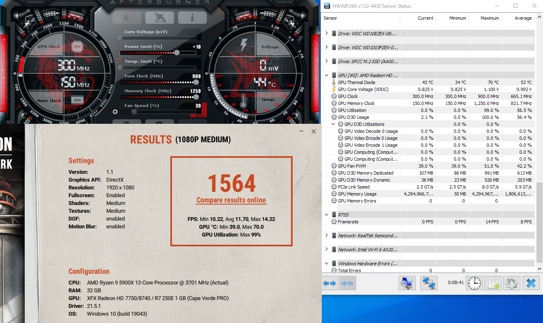This screenshot has width=543, height=323.
Task: Open the OC Scanner in Afterburner
Action: (159, 18)
